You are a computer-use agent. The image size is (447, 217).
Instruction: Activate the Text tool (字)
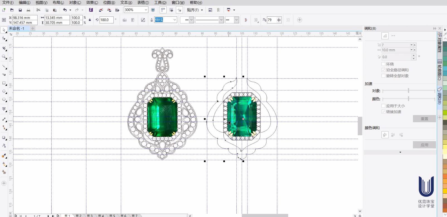coord(4,109)
